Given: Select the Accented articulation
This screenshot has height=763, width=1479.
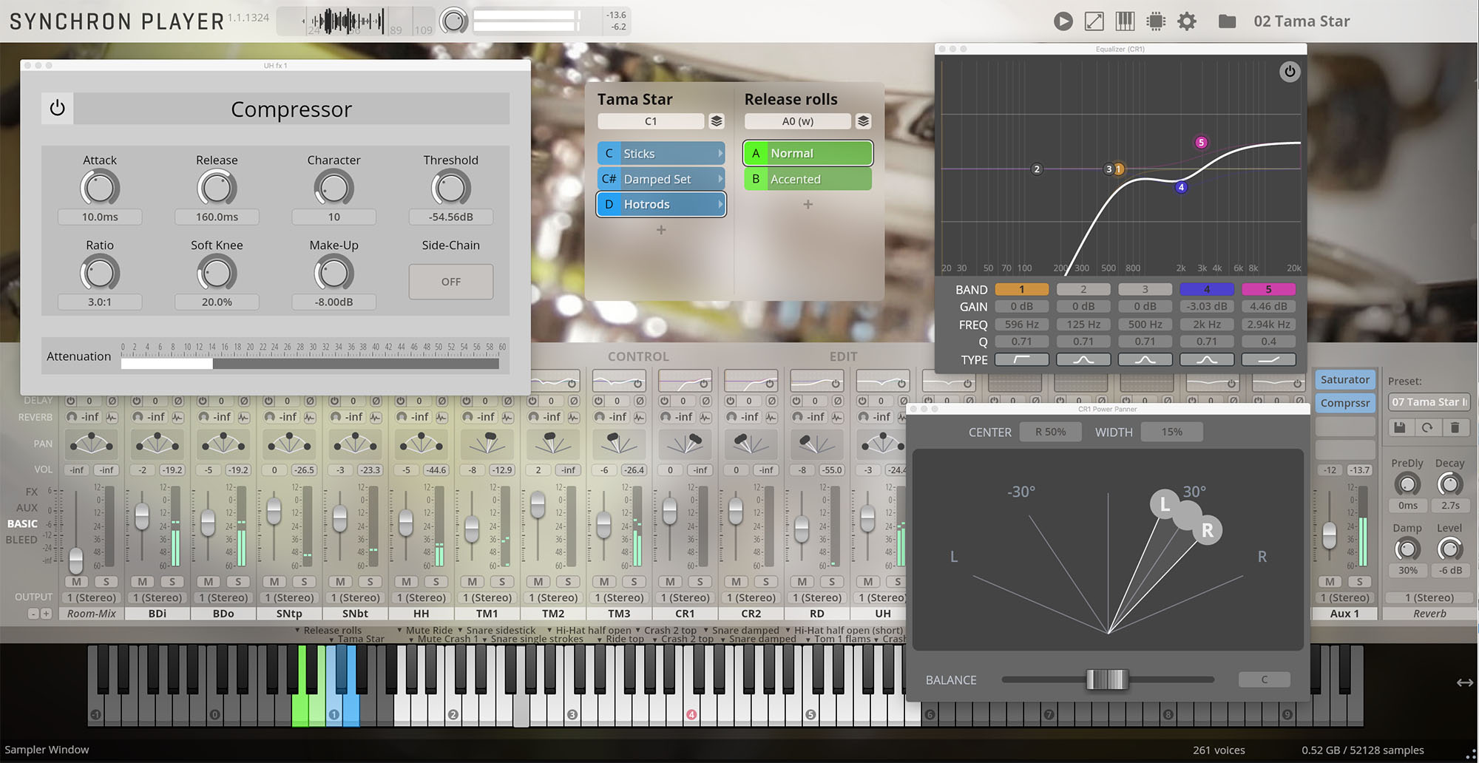Looking at the screenshot, I should pos(808,179).
